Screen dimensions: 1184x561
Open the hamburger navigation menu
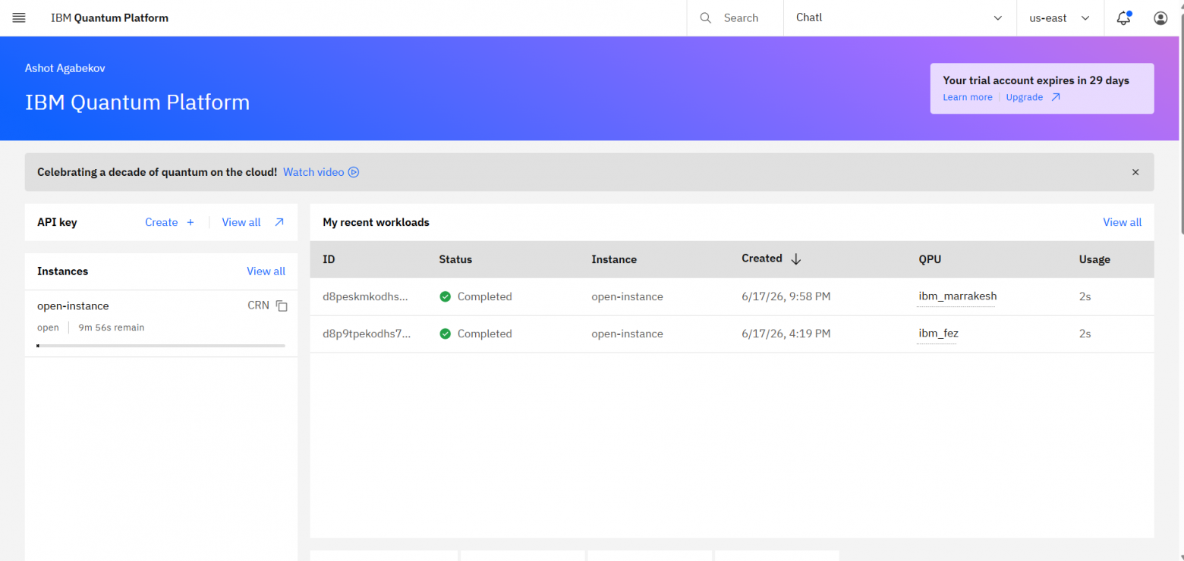[19, 18]
